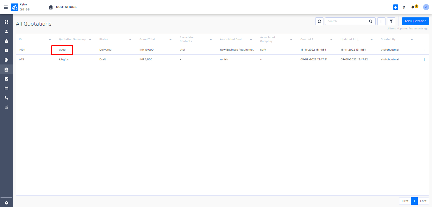Click the Grand Total column header label
This screenshot has height=207, width=432.
pyautogui.click(x=147, y=40)
